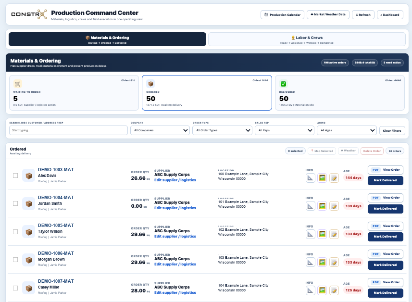Open Market Weather Data
Screen dimensions: 412x302
tap(328, 14)
